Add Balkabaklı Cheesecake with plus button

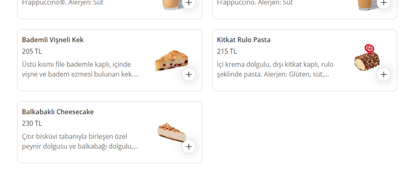pyautogui.click(x=189, y=147)
